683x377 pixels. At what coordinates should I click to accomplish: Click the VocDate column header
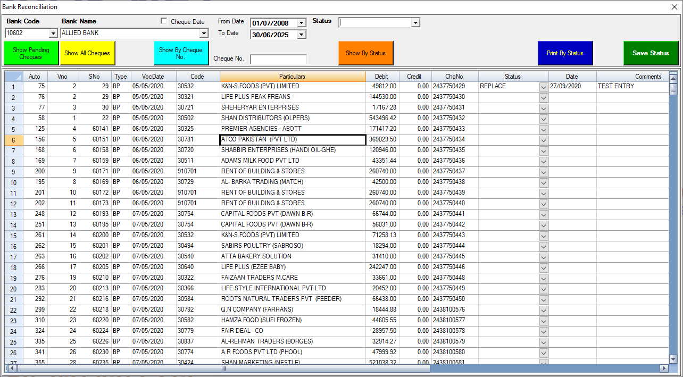point(153,77)
